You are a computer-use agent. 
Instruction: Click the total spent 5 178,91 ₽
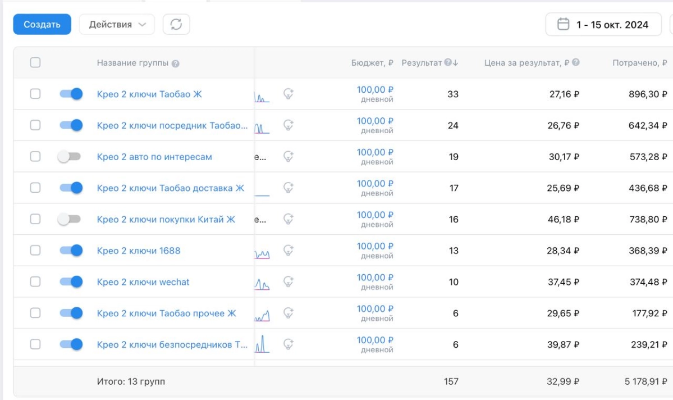pyautogui.click(x=645, y=381)
